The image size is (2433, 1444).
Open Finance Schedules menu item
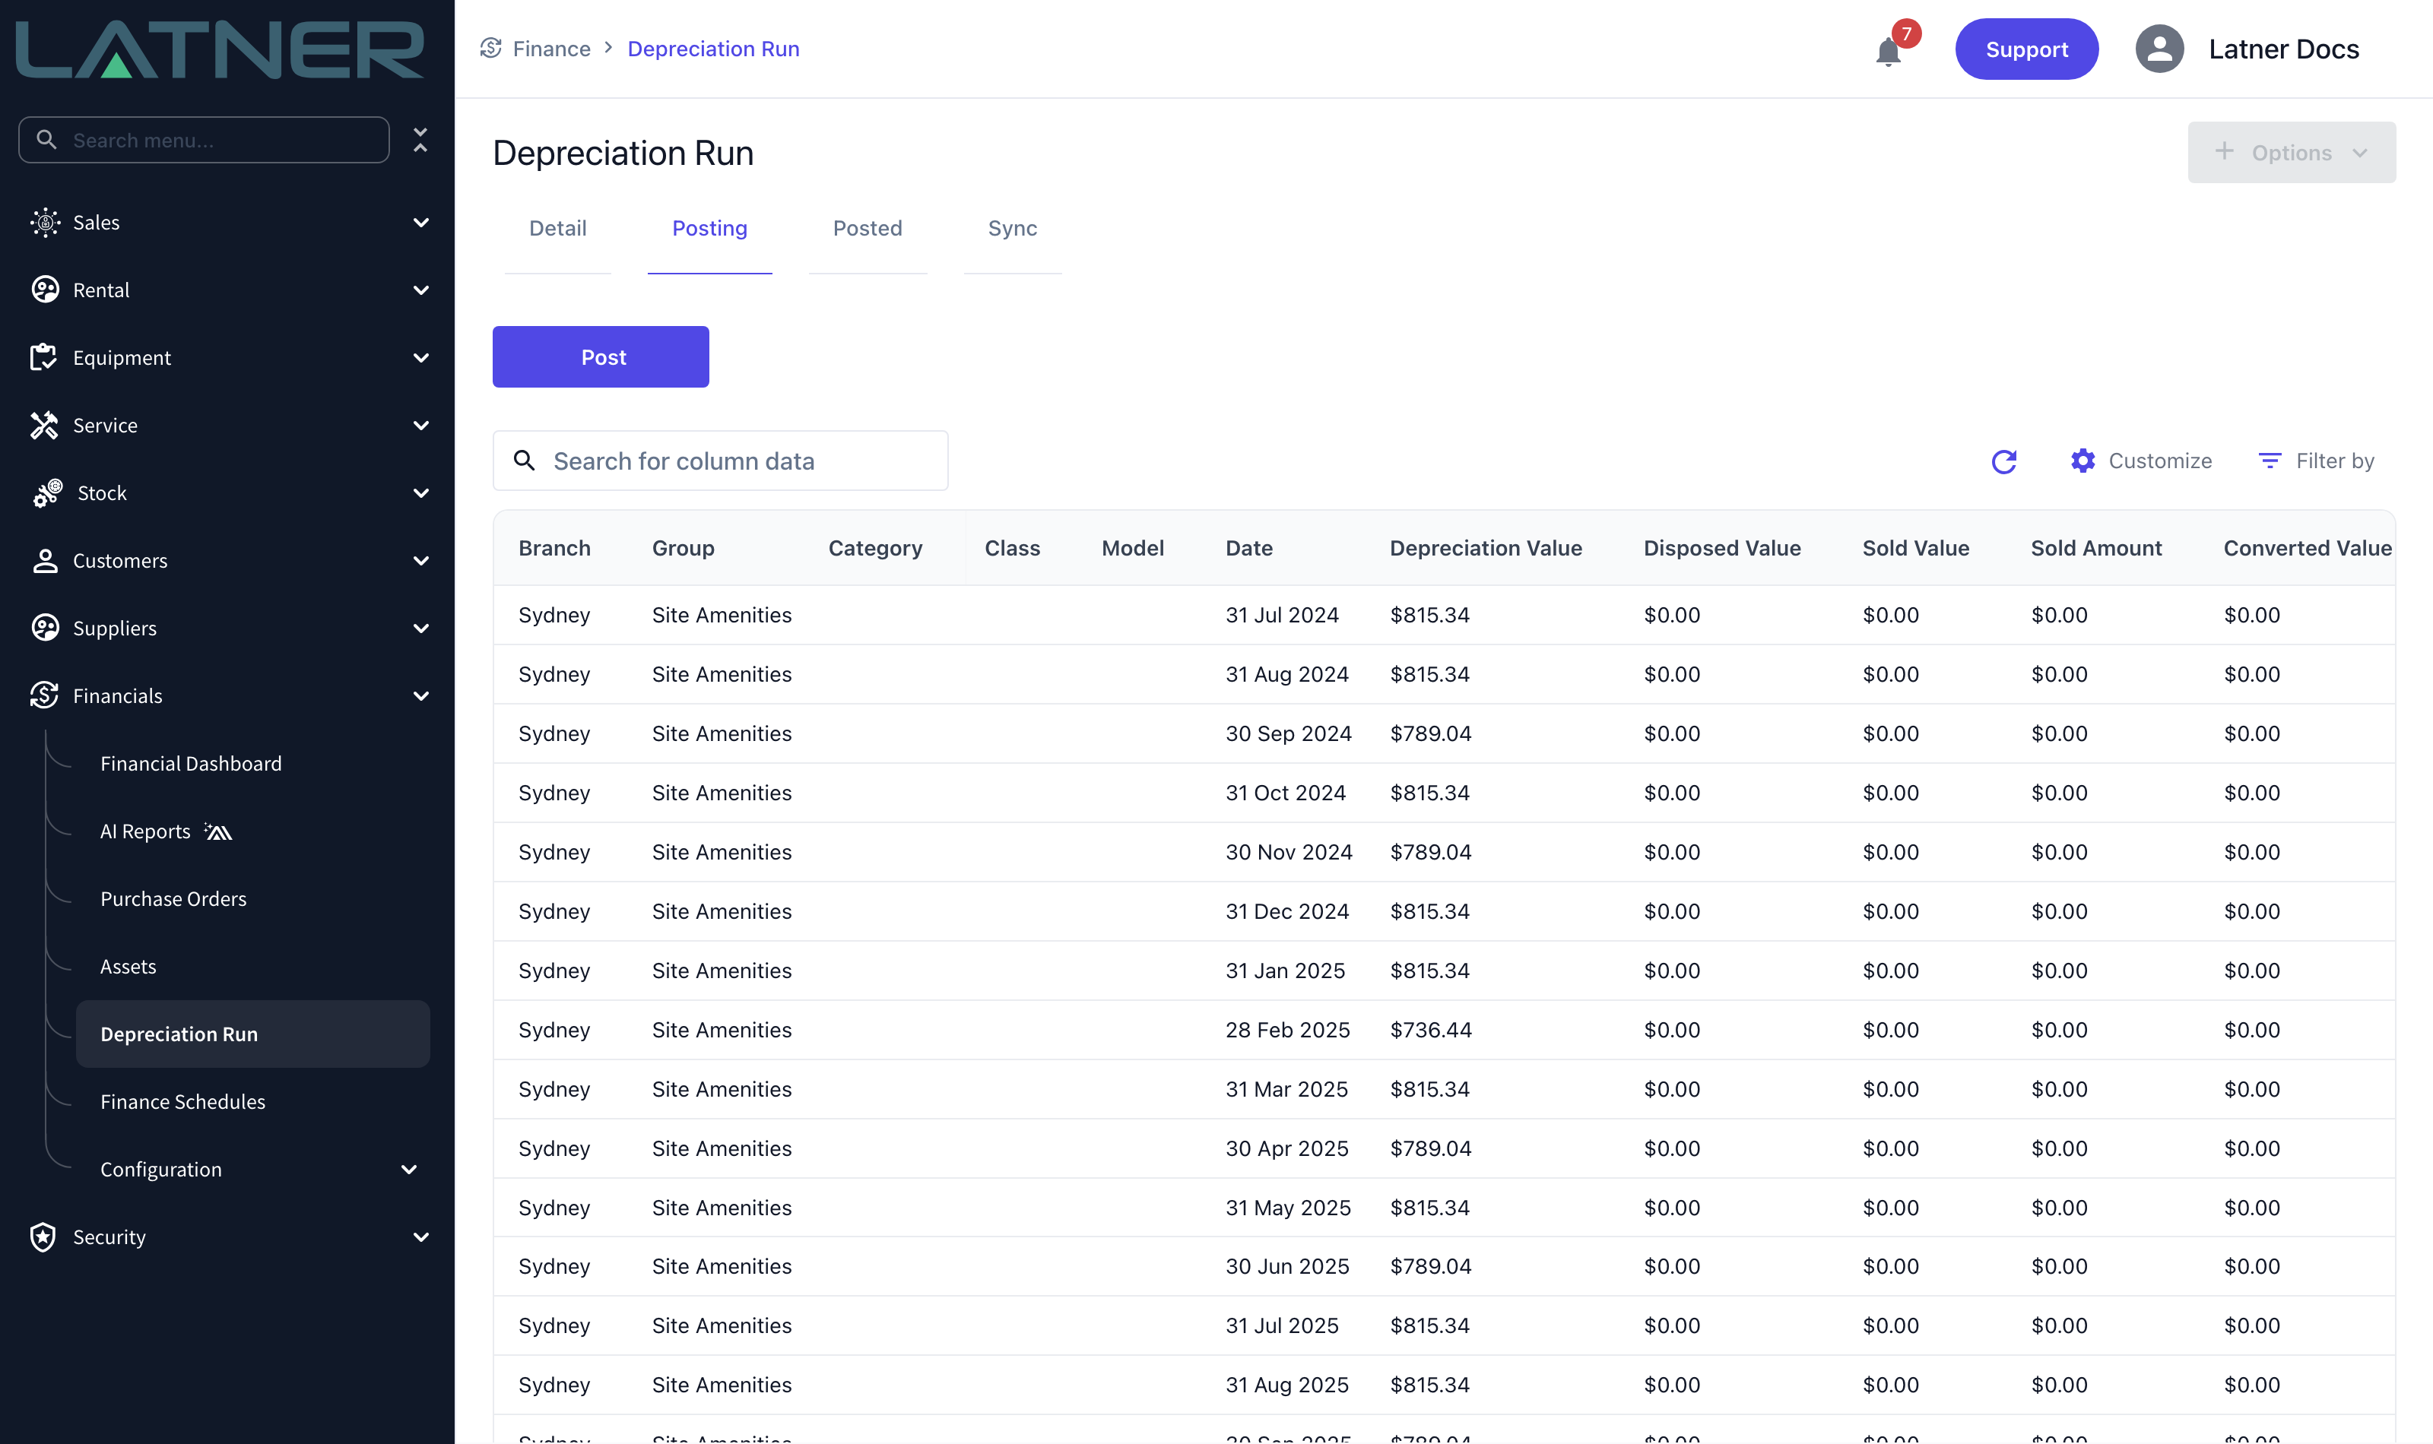point(183,1101)
